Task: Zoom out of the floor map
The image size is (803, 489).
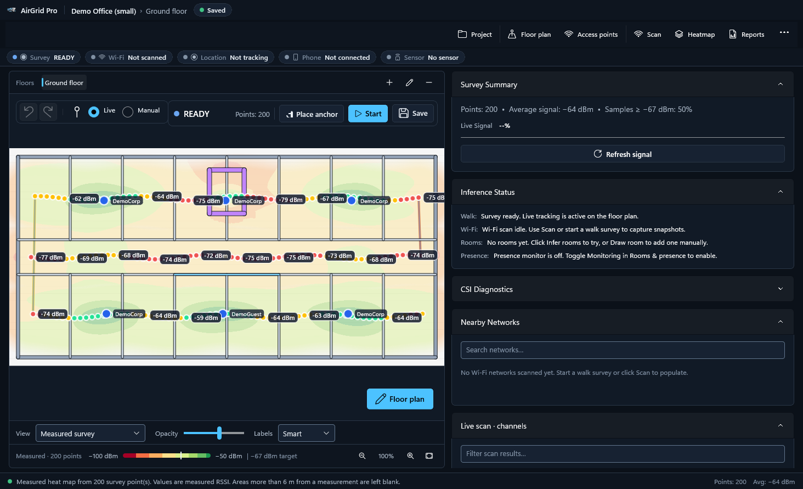Action: tap(362, 456)
